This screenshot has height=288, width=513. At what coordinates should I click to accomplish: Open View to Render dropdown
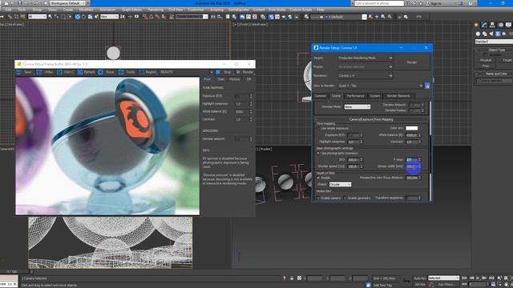pos(381,86)
